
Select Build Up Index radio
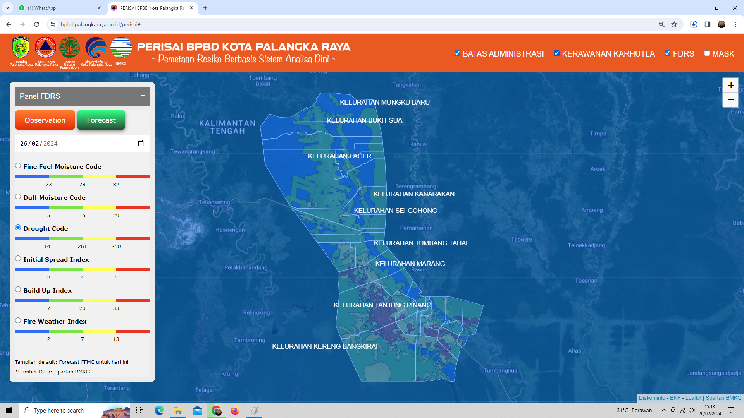coord(18,290)
